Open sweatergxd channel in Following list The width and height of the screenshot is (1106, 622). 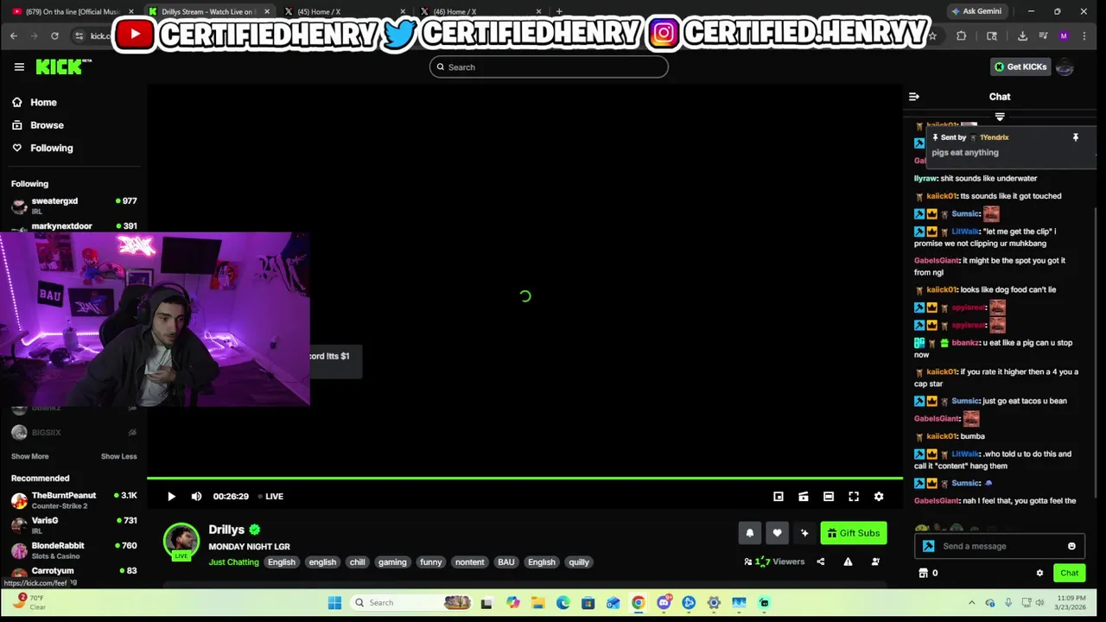coord(73,206)
